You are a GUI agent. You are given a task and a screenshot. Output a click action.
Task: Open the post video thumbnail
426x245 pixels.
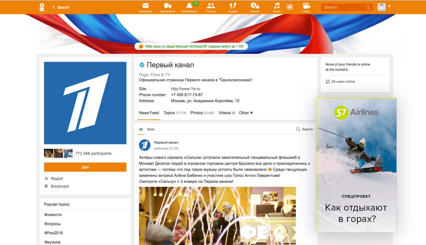click(x=217, y=216)
